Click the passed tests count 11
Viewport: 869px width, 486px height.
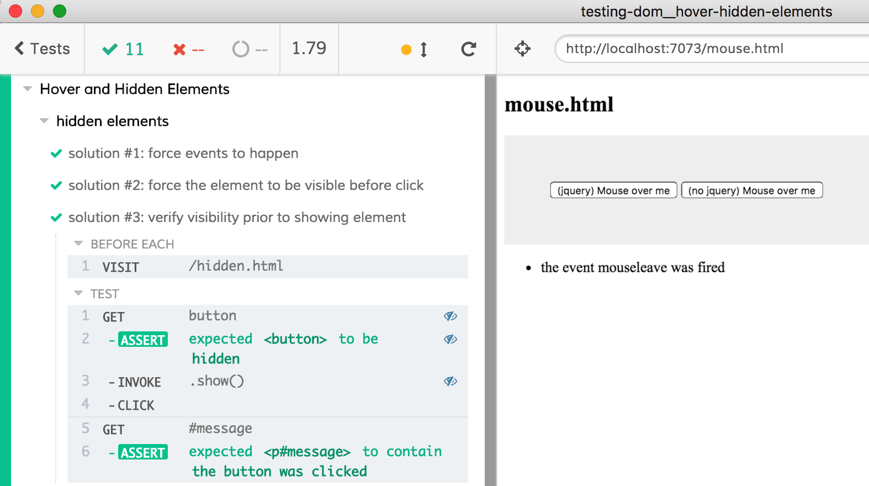tap(123, 49)
